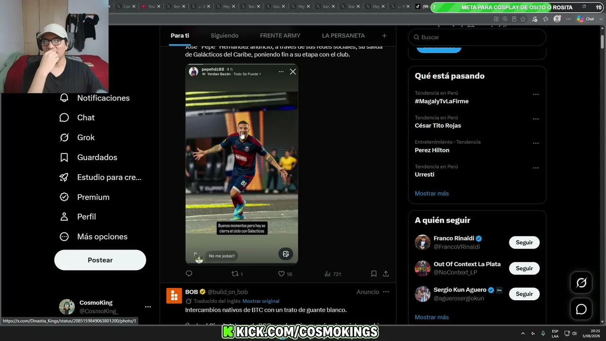Click the story reaction sticker icon

(286, 254)
